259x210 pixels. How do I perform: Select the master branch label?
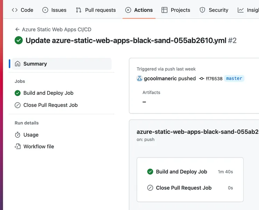[x=234, y=79]
